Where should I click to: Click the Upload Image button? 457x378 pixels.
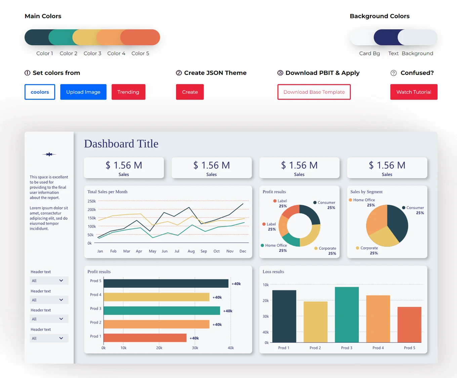(x=83, y=92)
